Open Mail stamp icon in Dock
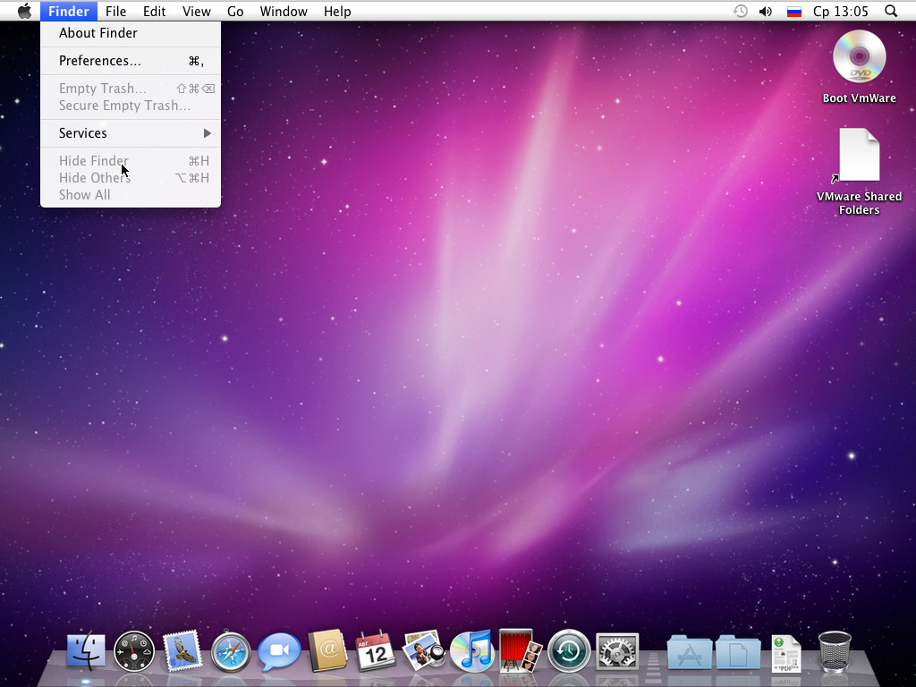This screenshot has height=687, width=916. point(182,650)
